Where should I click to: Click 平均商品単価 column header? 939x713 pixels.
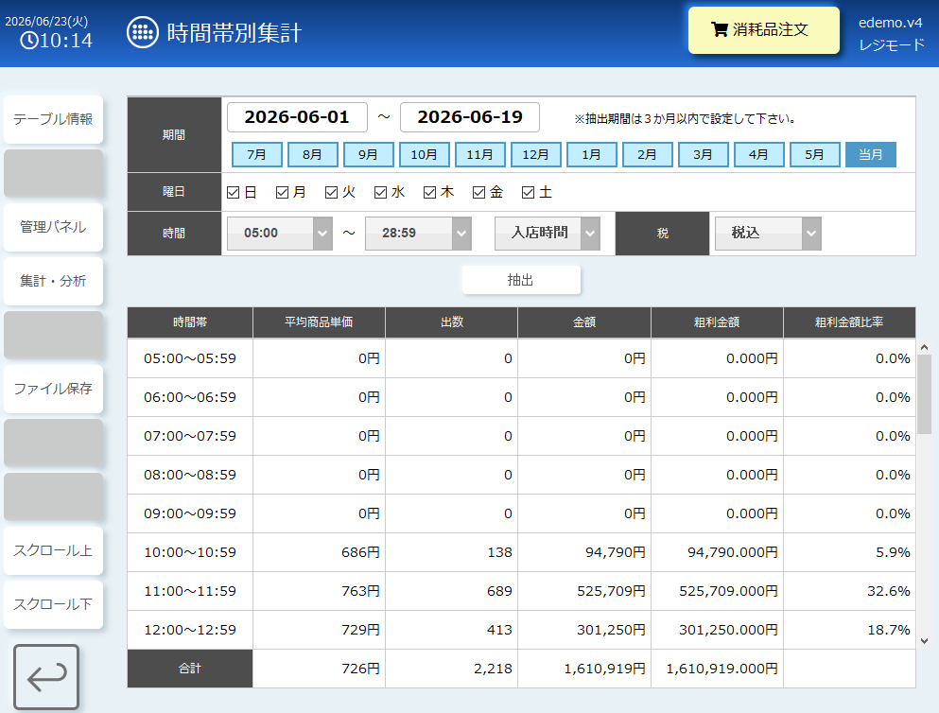pyautogui.click(x=319, y=322)
